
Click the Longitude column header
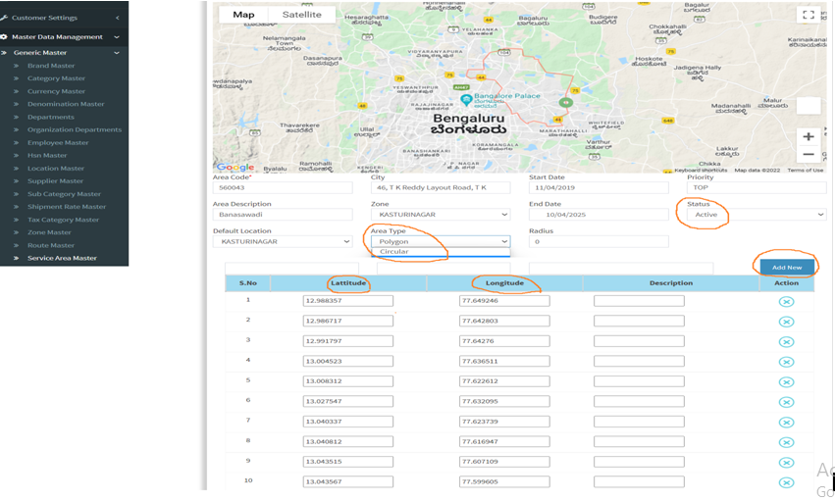point(504,283)
